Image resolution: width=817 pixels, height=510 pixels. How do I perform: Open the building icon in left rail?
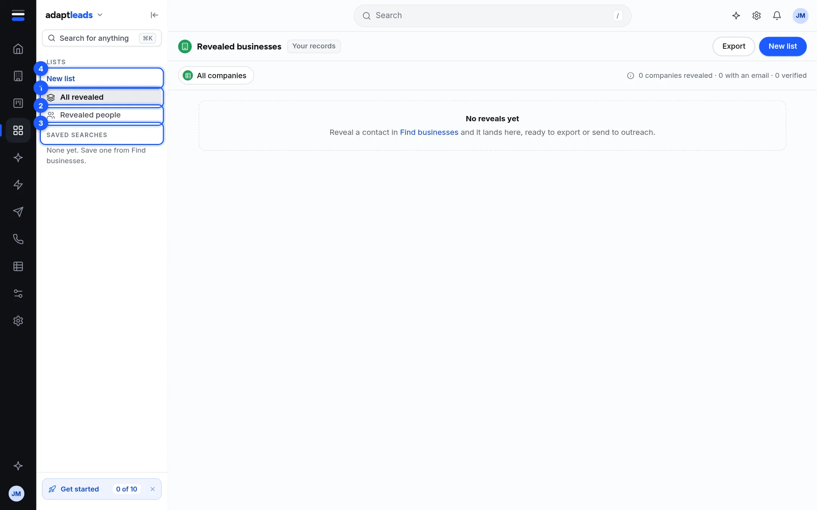[x=18, y=76]
